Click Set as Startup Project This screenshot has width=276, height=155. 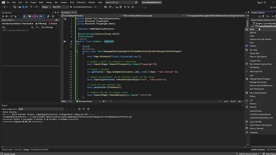(x=258, y=93)
